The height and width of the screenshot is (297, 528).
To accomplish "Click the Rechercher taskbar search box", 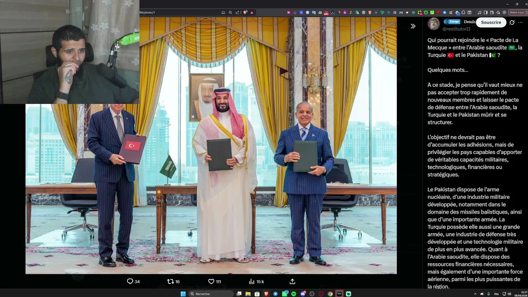I will [212, 294].
